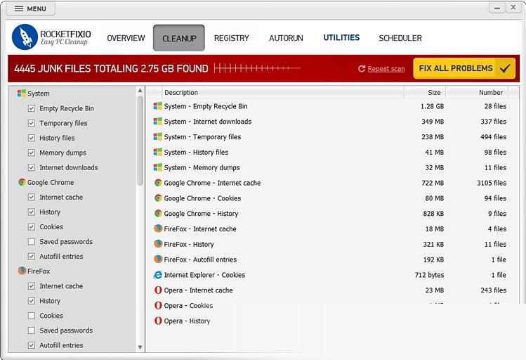526x360 pixels.
Task: Click Windows icon on System - Empty Recycle Bin row
Action: [158, 106]
